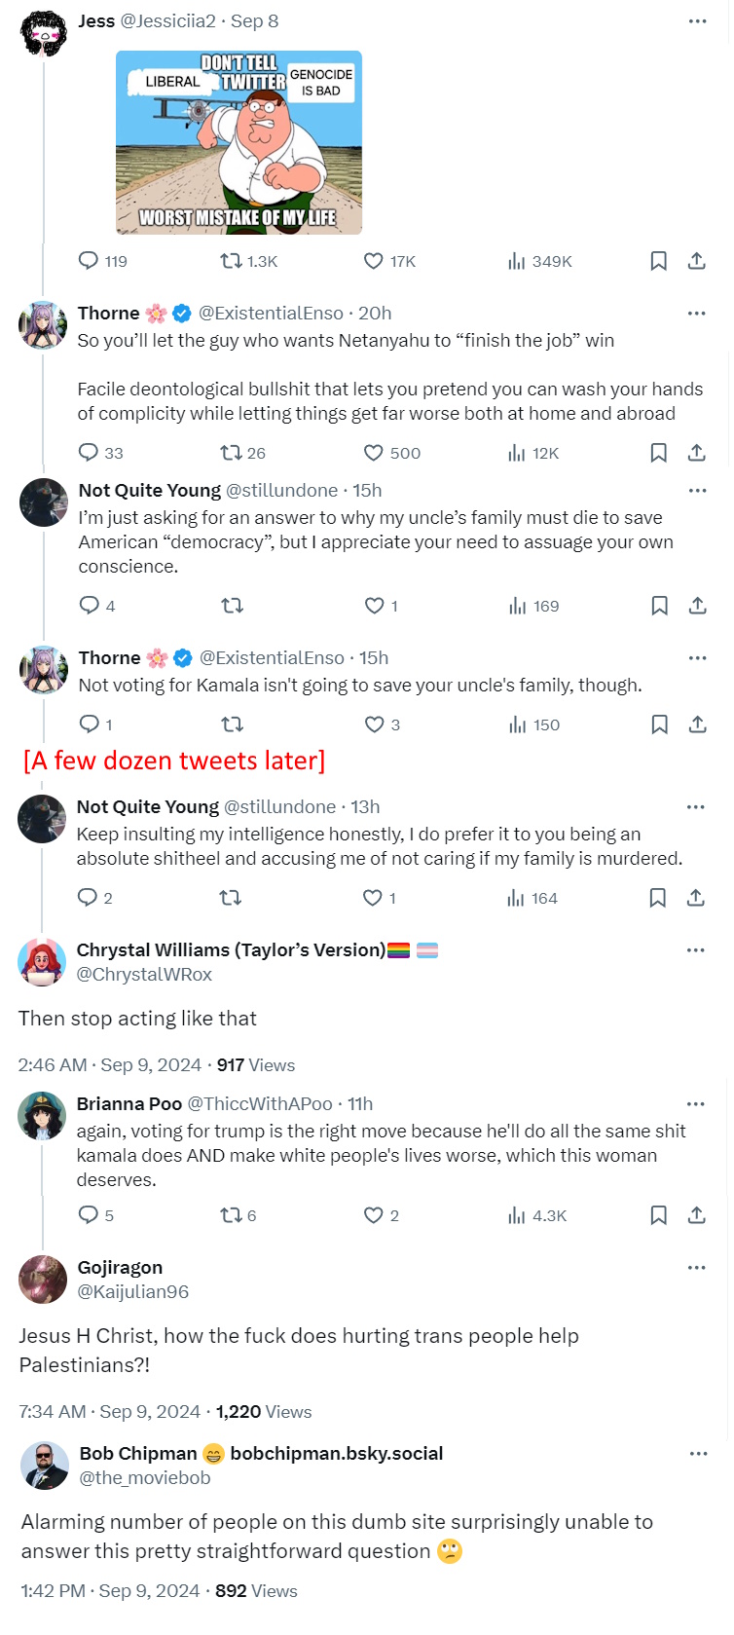Like Jess's tweet with 17K likes

click(374, 261)
